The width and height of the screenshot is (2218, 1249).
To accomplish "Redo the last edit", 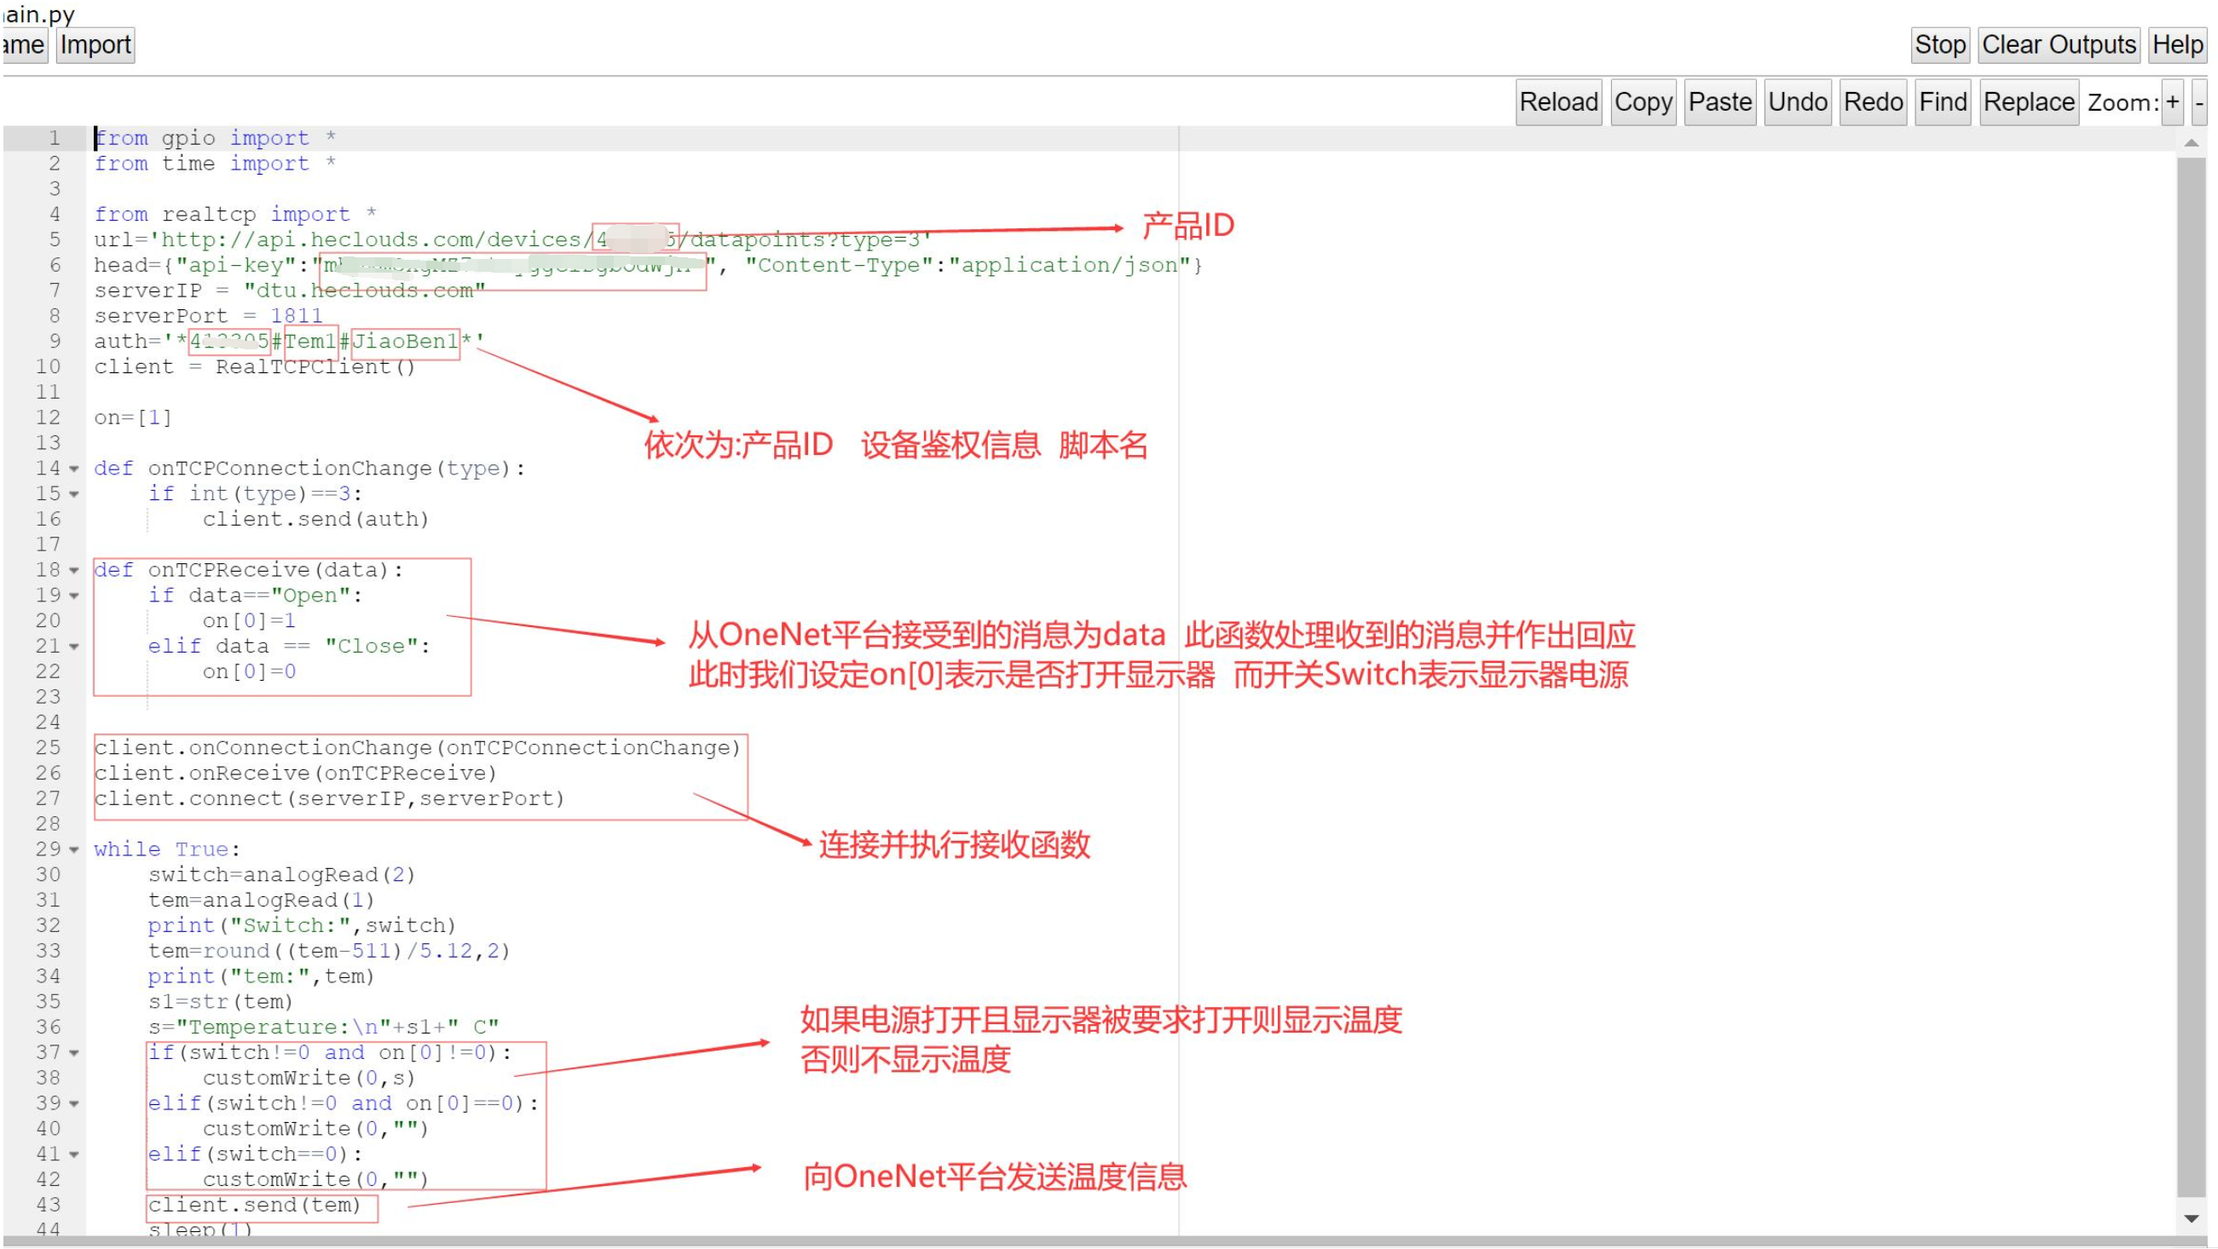I will [x=1872, y=102].
